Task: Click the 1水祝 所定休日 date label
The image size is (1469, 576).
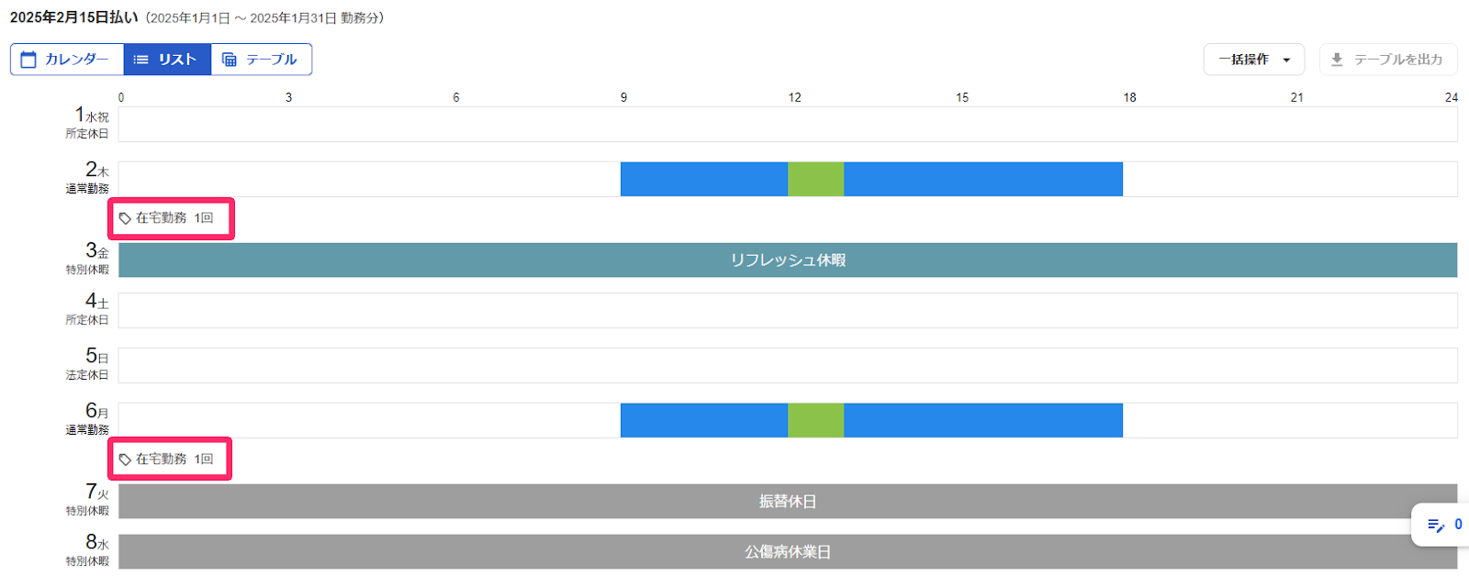Action: click(87, 123)
